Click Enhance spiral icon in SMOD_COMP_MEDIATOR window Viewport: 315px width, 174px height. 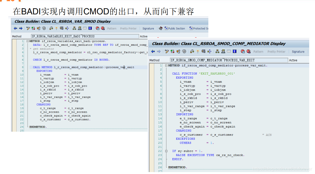tap(184, 51)
